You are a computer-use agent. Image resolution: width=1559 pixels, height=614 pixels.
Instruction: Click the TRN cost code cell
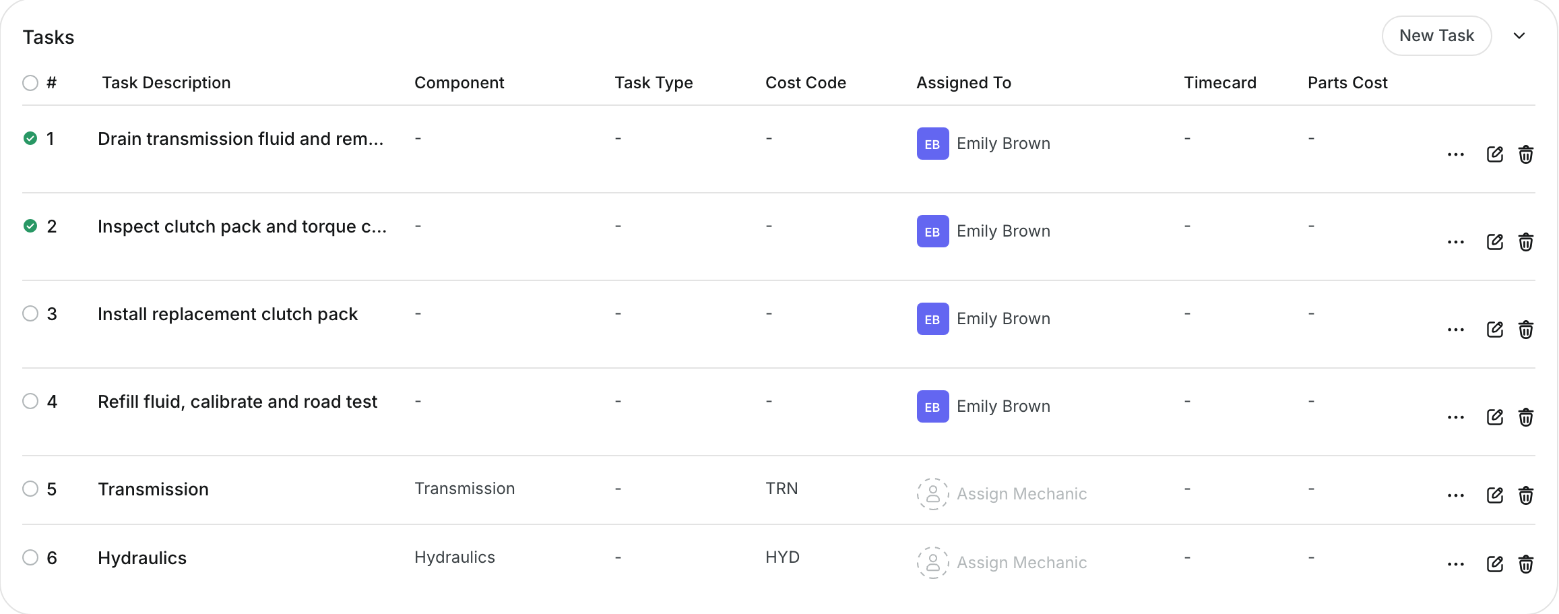tap(782, 489)
